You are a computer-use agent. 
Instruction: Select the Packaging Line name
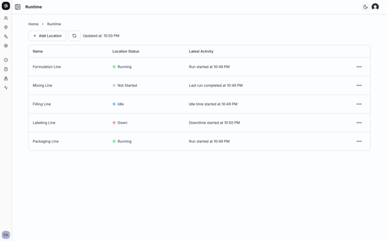pyautogui.click(x=46, y=141)
